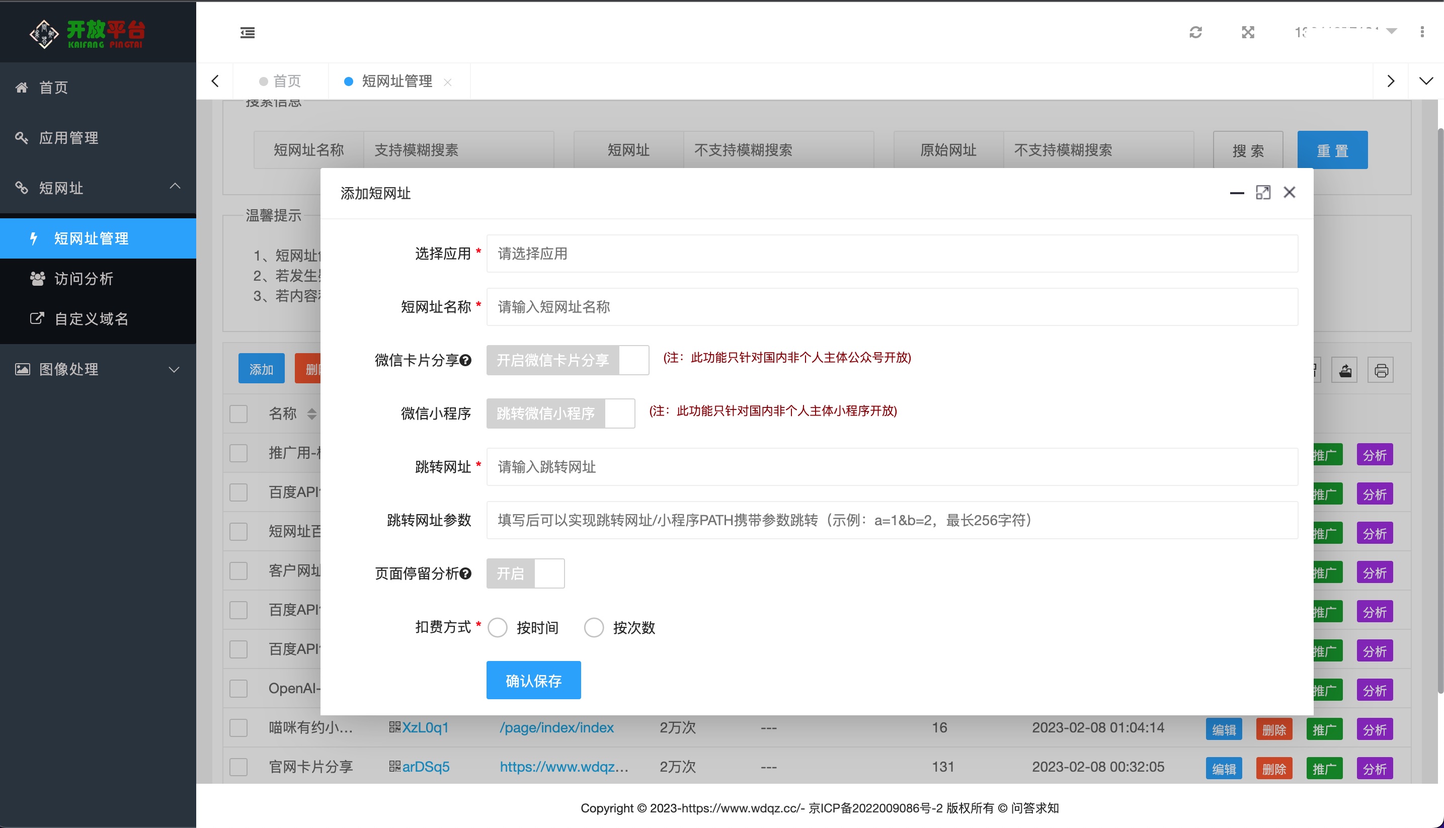
Task: Open 访问分析 in the sidebar
Action: point(84,279)
